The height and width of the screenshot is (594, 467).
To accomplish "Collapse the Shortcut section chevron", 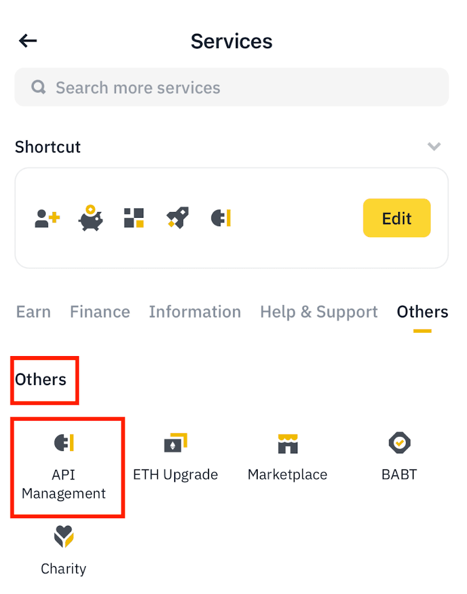I will pyautogui.click(x=434, y=147).
